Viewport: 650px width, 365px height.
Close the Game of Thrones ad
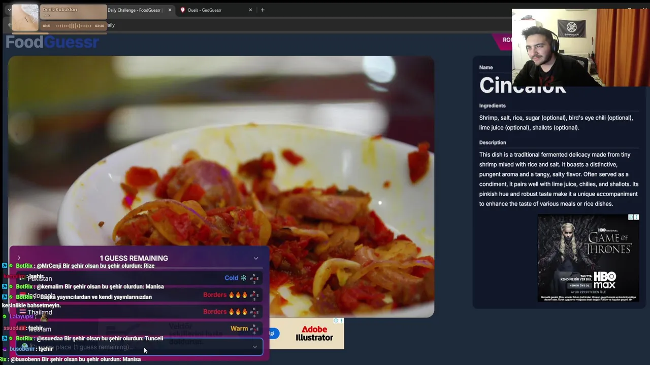click(636, 217)
